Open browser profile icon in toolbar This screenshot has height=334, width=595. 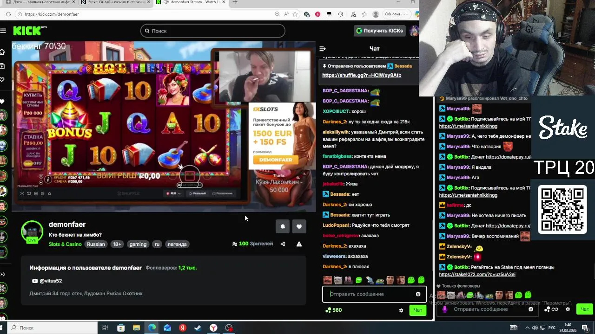pos(376,14)
